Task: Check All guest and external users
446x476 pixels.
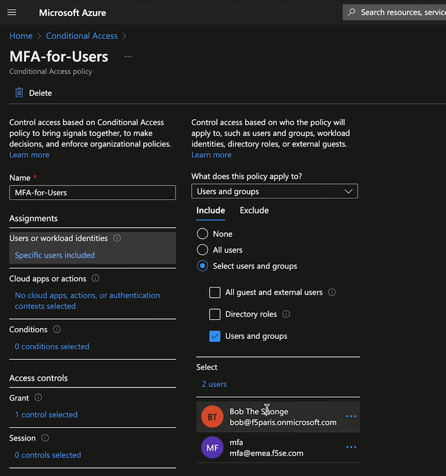Action: tap(215, 293)
